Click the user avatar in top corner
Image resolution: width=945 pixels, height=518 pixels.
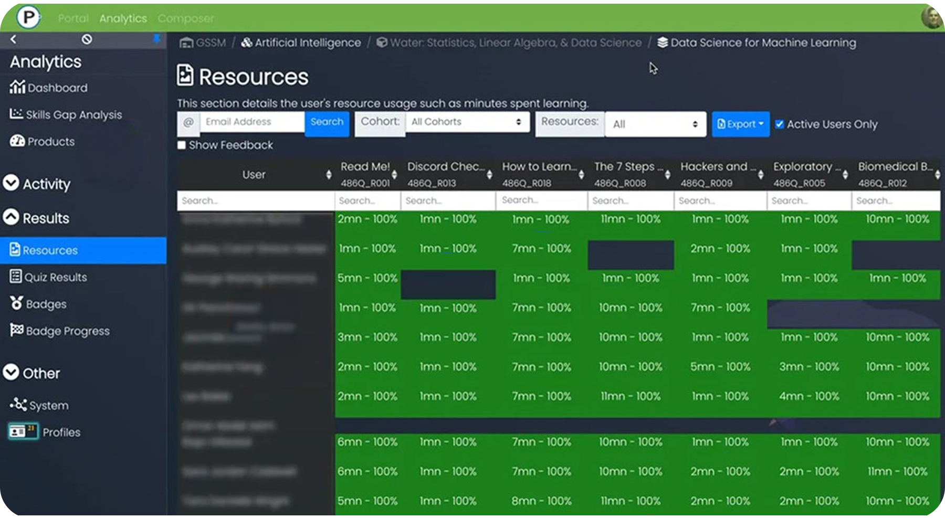pyautogui.click(x=931, y=17)
